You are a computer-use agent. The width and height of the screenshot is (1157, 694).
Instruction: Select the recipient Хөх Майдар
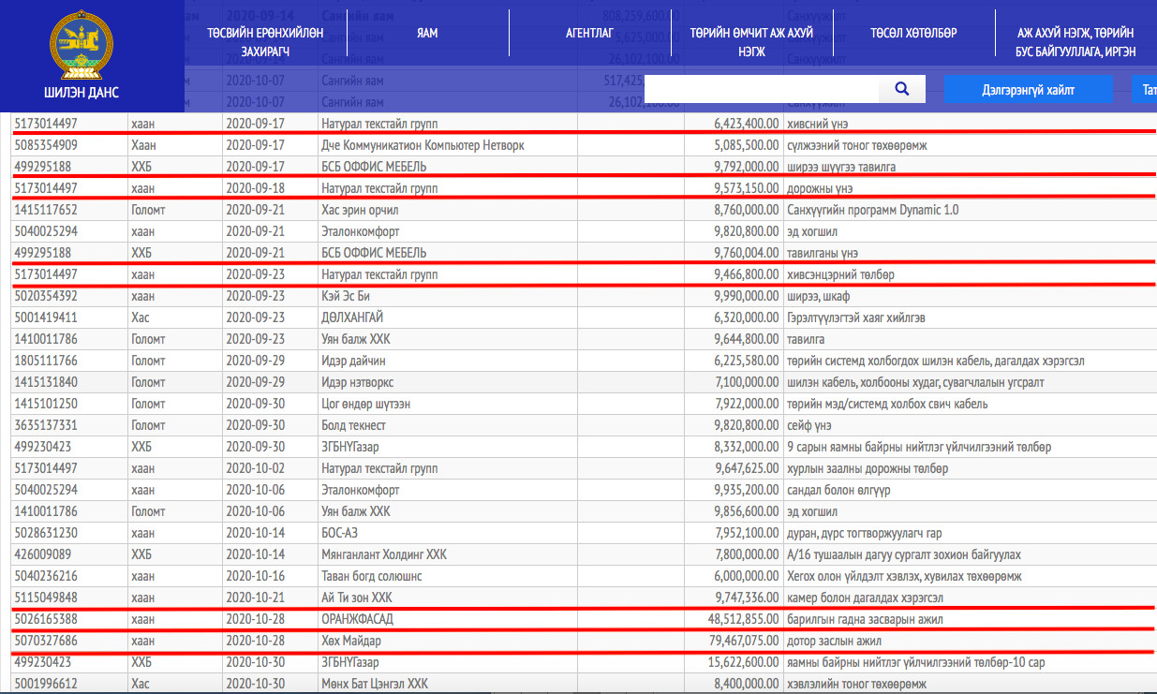point(351,641)
